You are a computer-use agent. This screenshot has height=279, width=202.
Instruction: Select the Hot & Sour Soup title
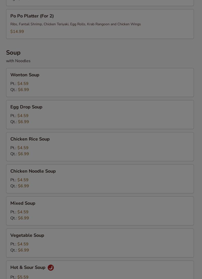28,267
